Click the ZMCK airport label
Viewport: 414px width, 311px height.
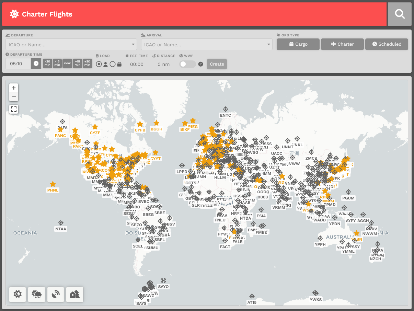pos(311,158)
